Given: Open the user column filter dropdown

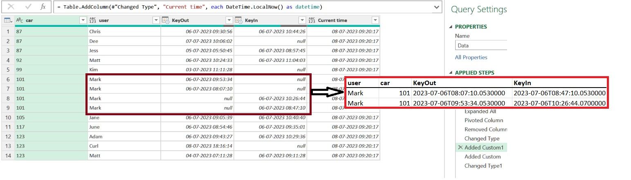Looking at the screenshot, I should [x=156, y=20].
